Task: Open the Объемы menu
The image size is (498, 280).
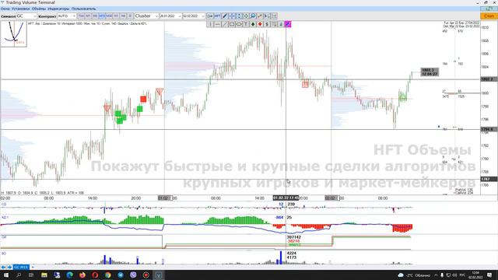Action: 39,9
